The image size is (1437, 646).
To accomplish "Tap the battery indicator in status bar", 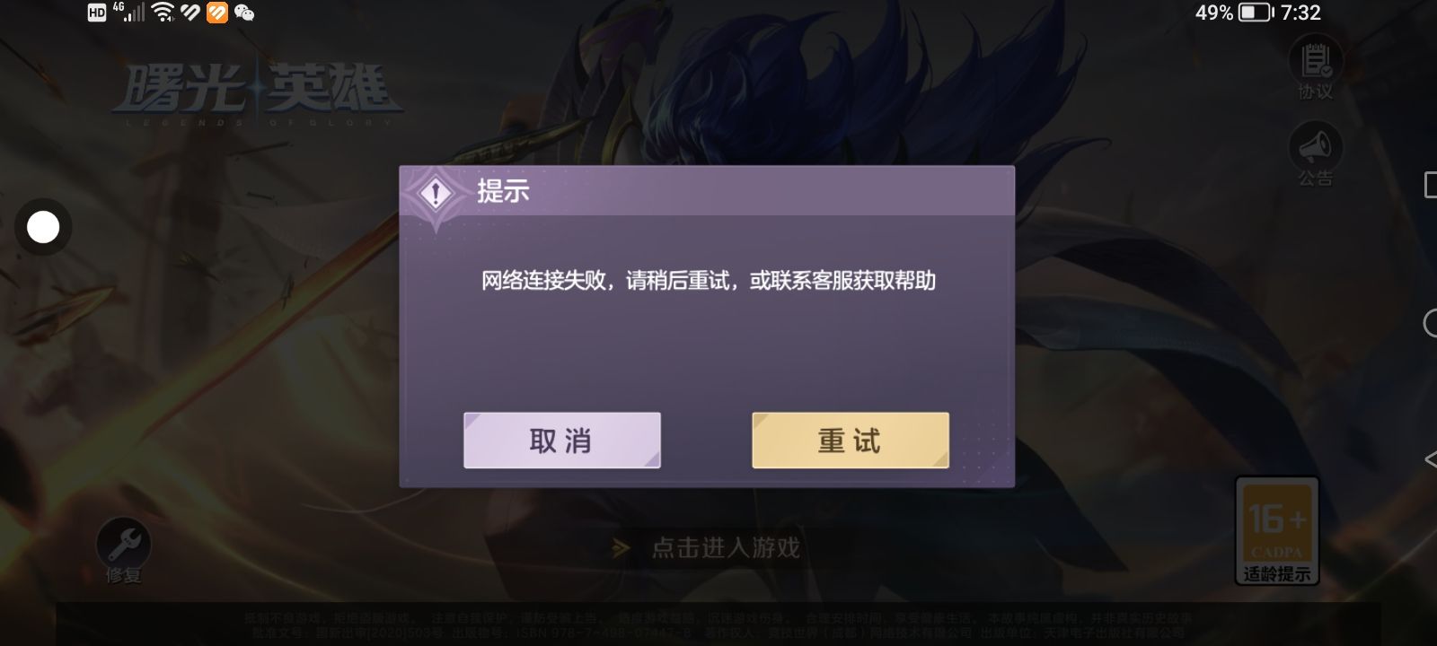I will pos(1256,13).
